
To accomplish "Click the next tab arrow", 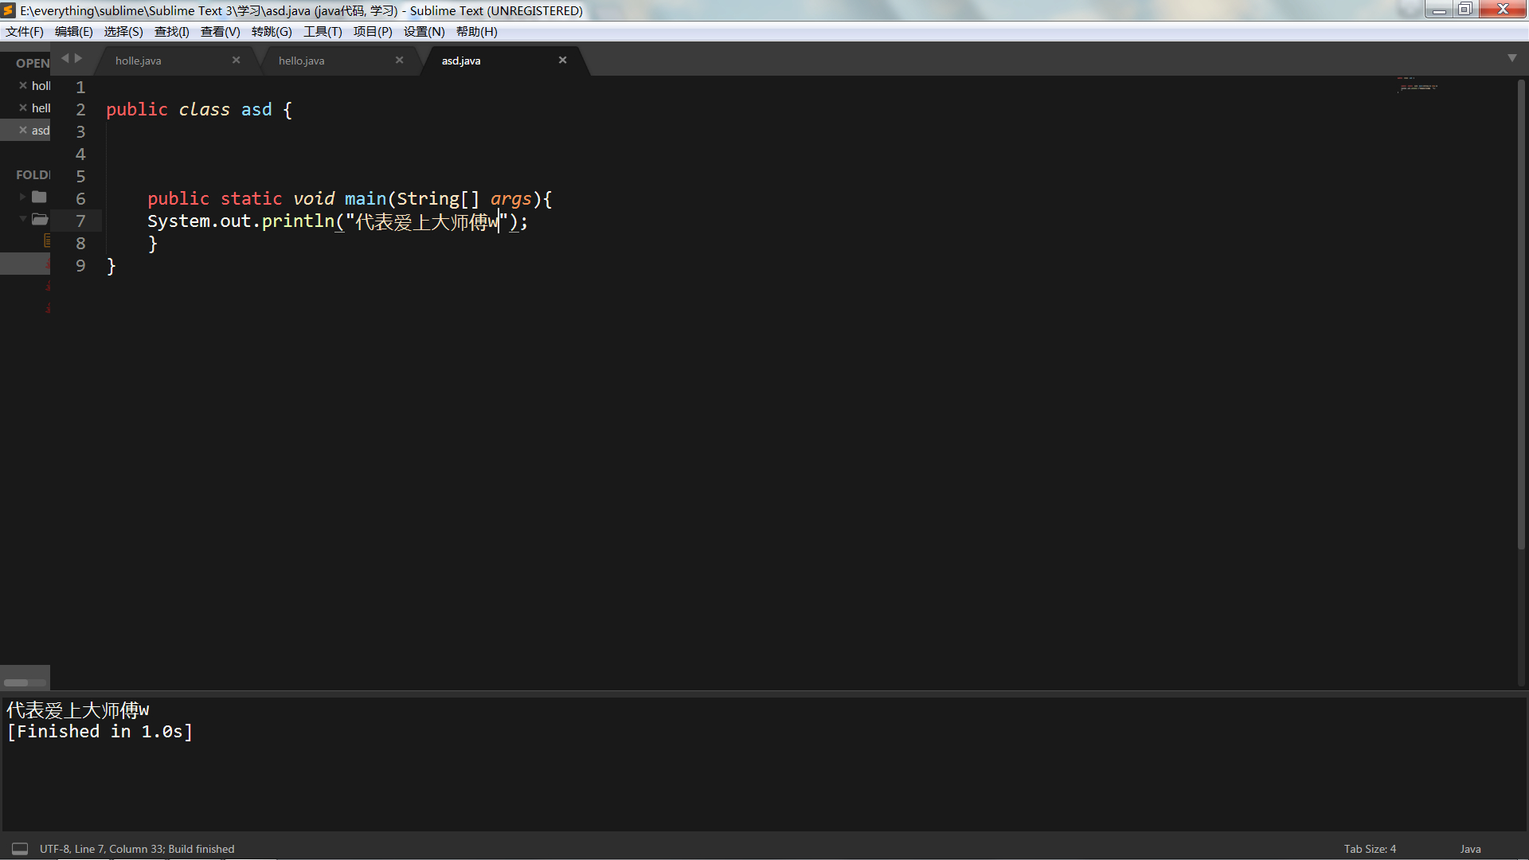I will coord(78,58).
